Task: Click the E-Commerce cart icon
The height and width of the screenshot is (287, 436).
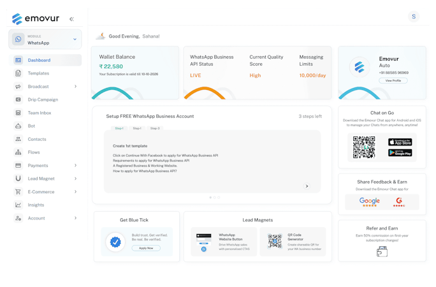Action: 18,192
